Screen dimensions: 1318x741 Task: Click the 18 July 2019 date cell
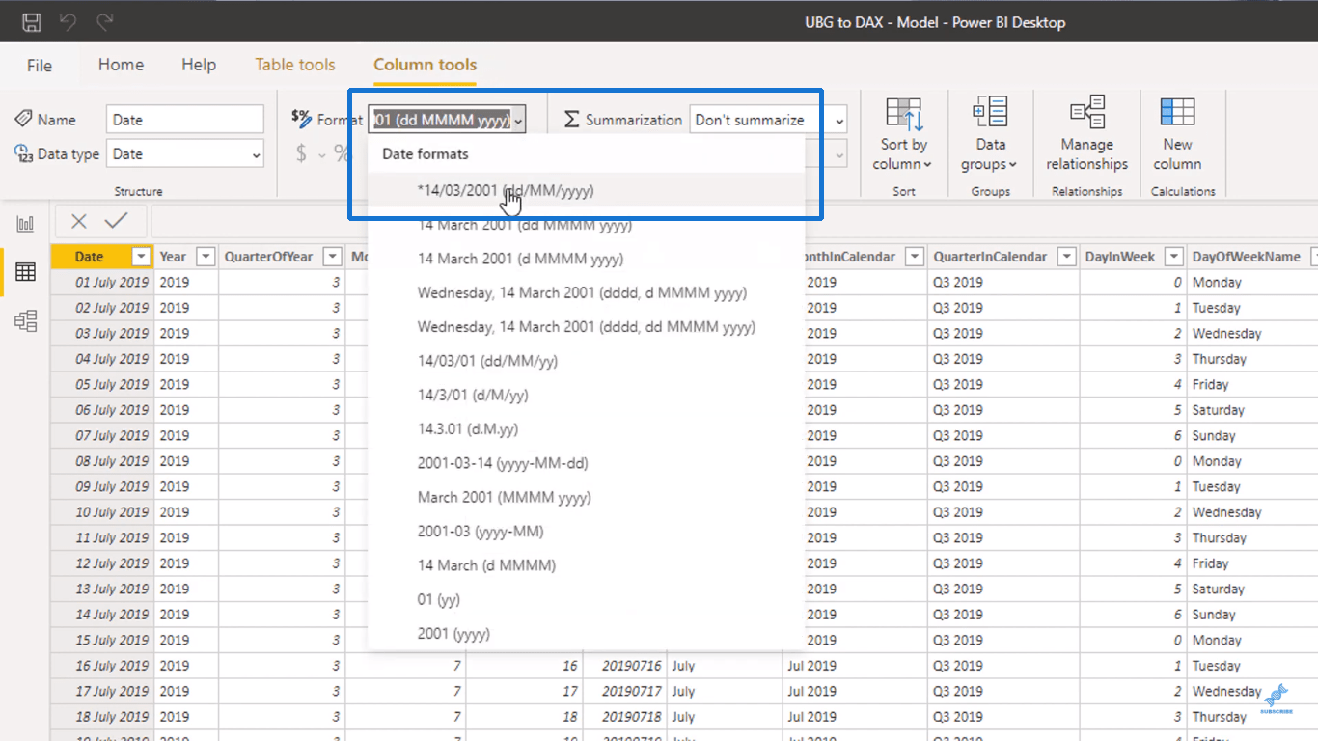(x=102, y=717)
